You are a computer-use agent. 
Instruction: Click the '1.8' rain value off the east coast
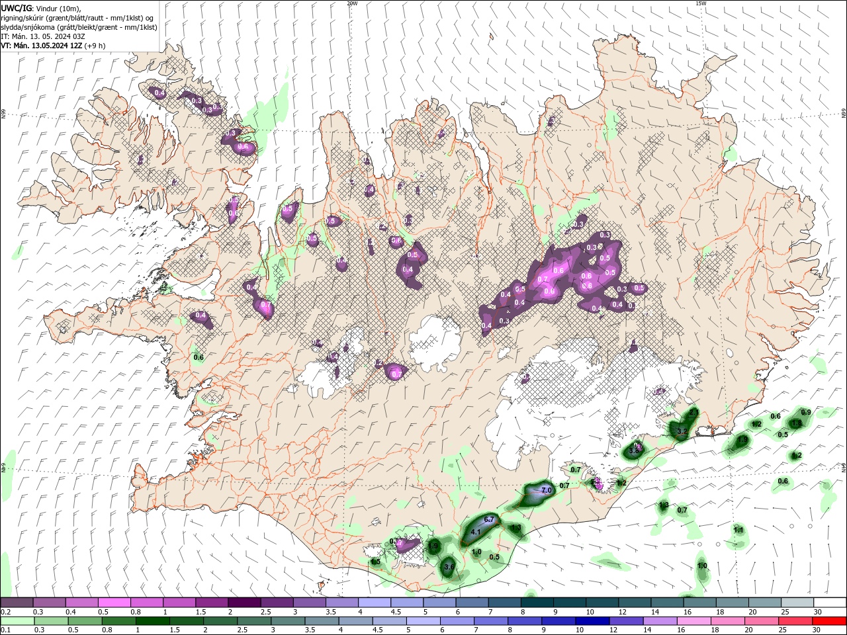tap(797, 423)
